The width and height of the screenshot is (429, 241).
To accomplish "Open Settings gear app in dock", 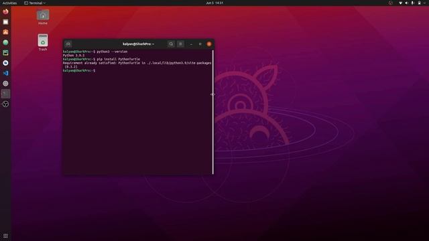I will 5,84.
